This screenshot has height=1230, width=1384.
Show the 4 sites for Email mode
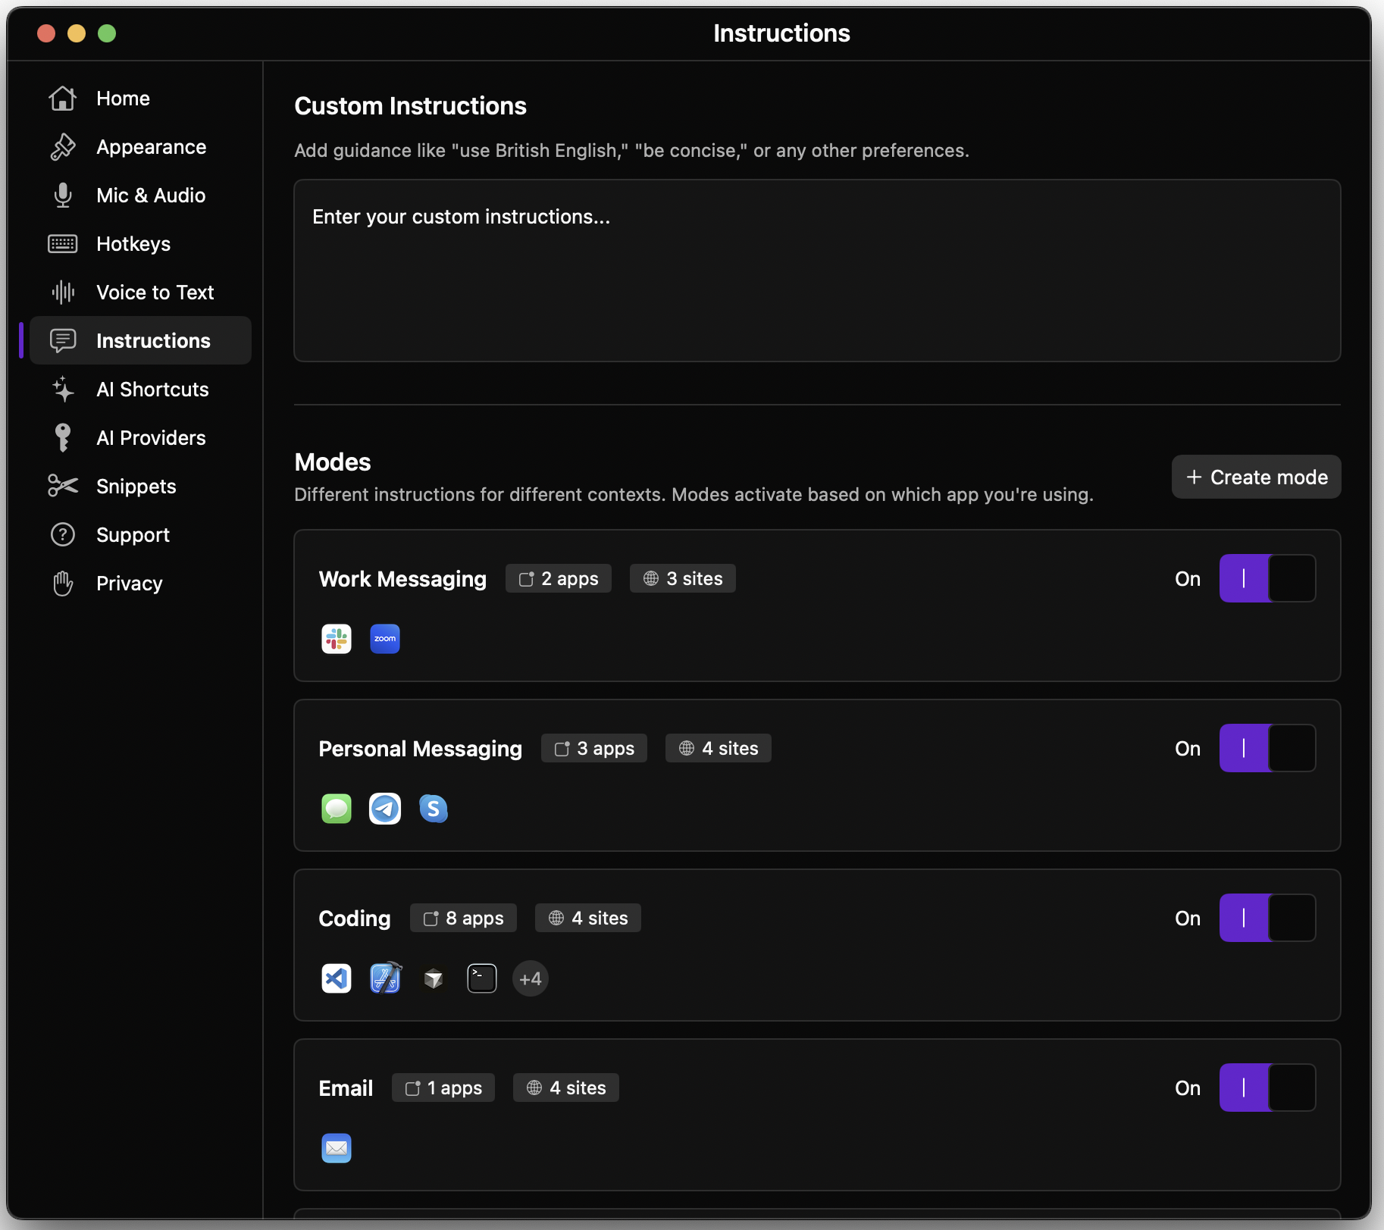point(565,1088)
